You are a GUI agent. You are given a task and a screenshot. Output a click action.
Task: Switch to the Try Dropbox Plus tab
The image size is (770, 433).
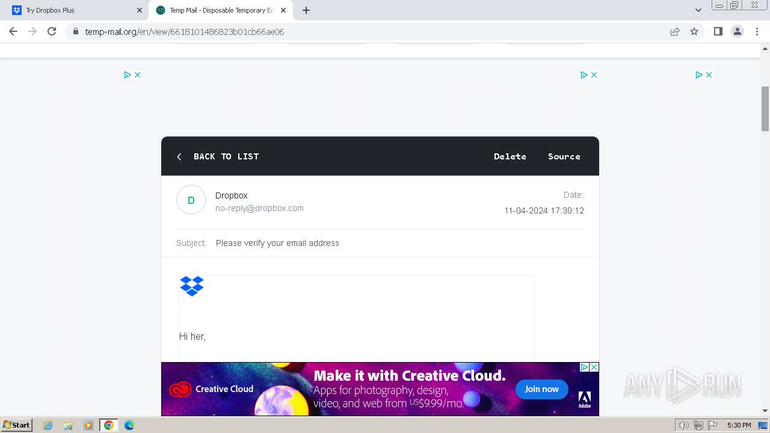click(77, 10)
